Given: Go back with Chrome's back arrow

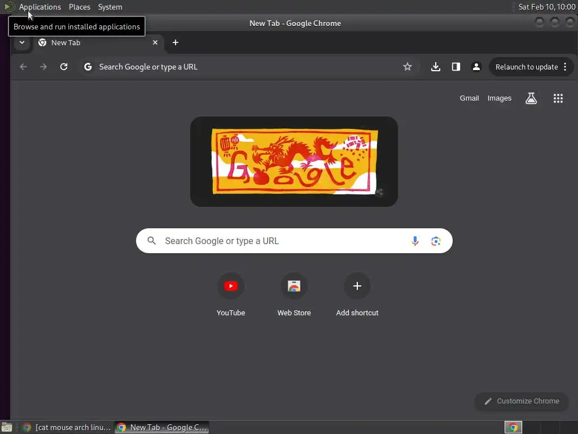Looking at the screenshot, I should [23, 67].
